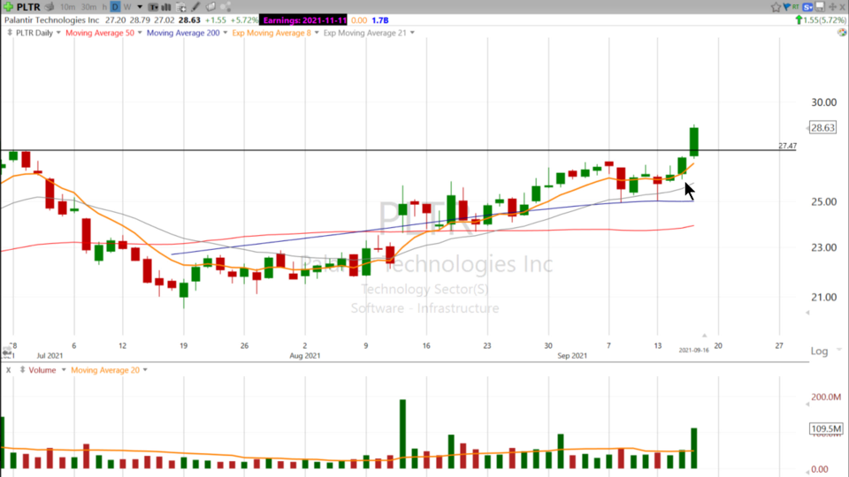Image resolution: width=849 pixels, height=477 pixels.
Task: Click the Aug 2021 axis label
Action: point(305,356)
